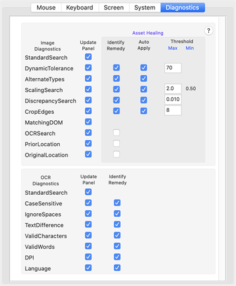236x286 pixels.
Task: Uncheck ScalingSearch Identify Remedy checkbox
Action: point(117,89)
